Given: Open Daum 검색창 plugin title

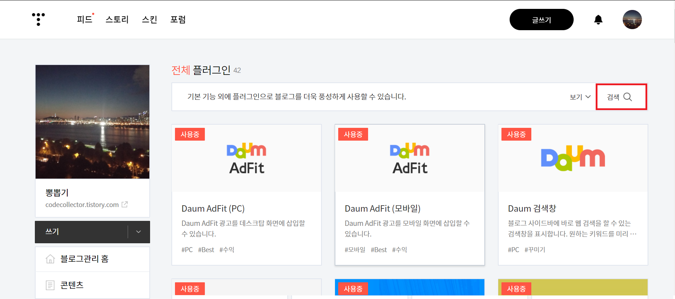Looking at the screenshot, I should tap(532, 208).
